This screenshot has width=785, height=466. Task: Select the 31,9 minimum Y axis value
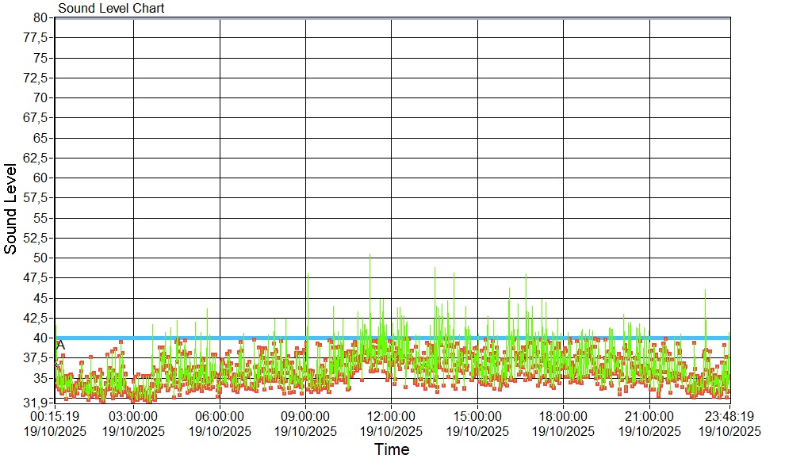point(36,402)
